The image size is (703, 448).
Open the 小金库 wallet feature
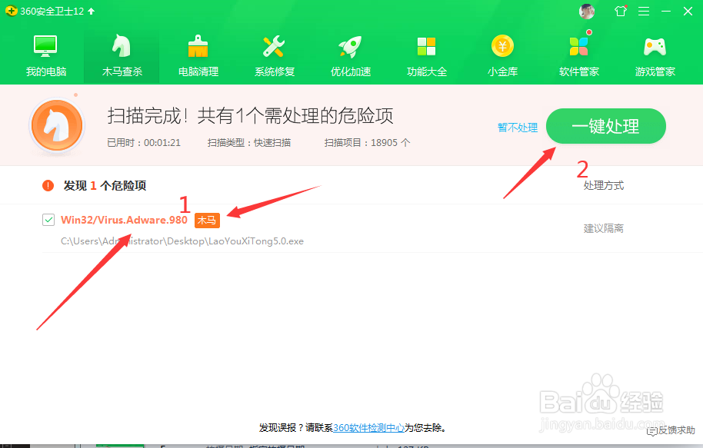tap(502, 54)
